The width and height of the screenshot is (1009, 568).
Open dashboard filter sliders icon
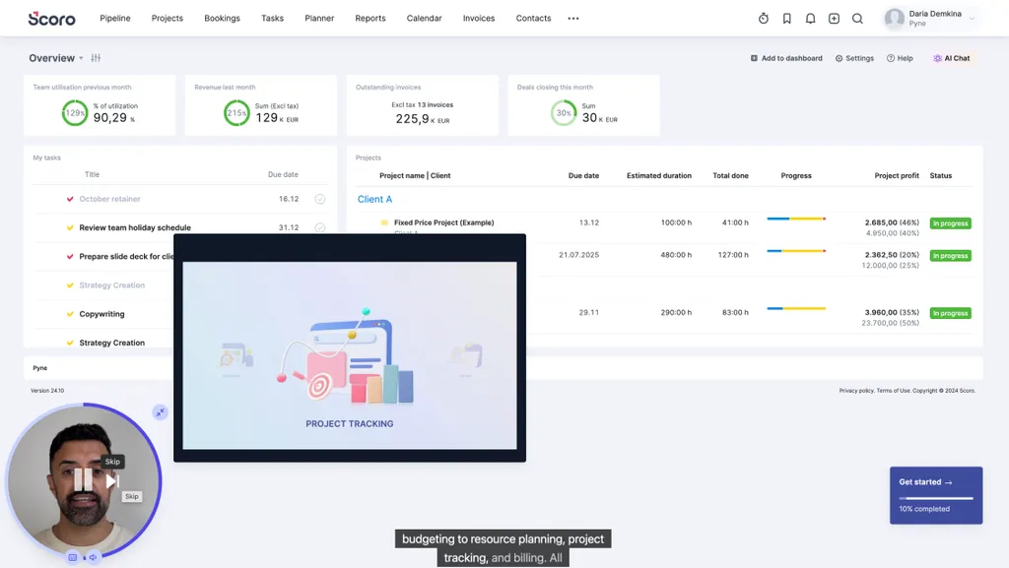point(96,58)
